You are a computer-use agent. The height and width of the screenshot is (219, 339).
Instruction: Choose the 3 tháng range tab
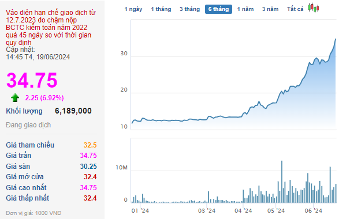pyautogui.click(x=189, y=9)
